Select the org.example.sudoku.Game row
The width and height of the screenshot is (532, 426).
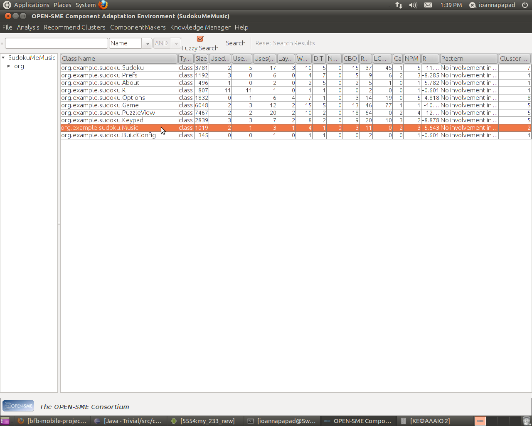(x=296, y=105)
